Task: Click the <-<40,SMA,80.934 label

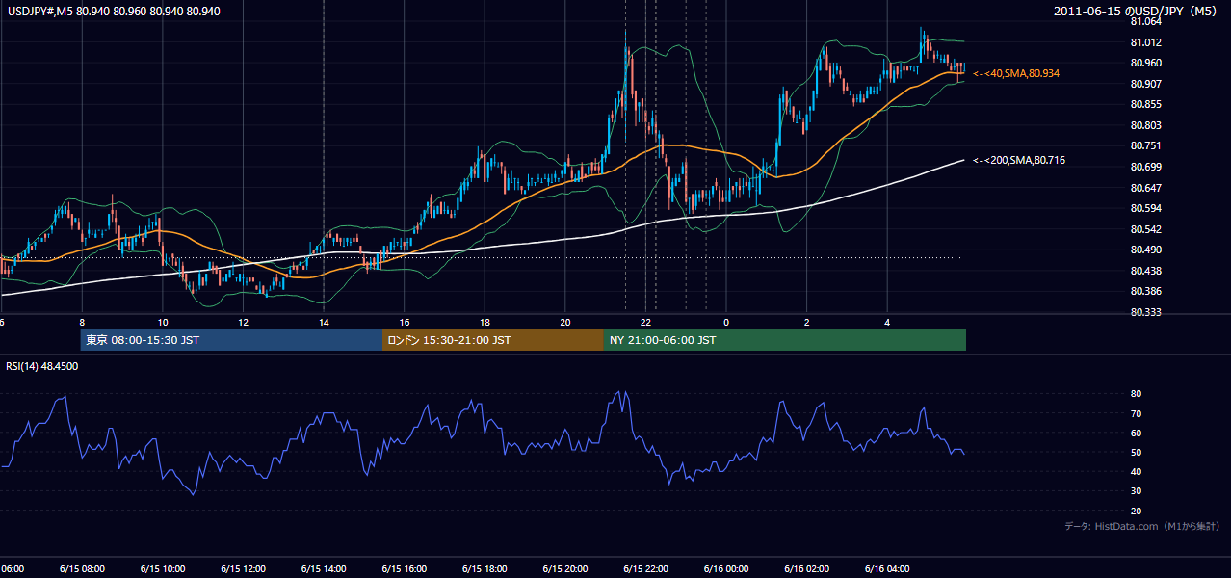Action: pos(1016,73)
